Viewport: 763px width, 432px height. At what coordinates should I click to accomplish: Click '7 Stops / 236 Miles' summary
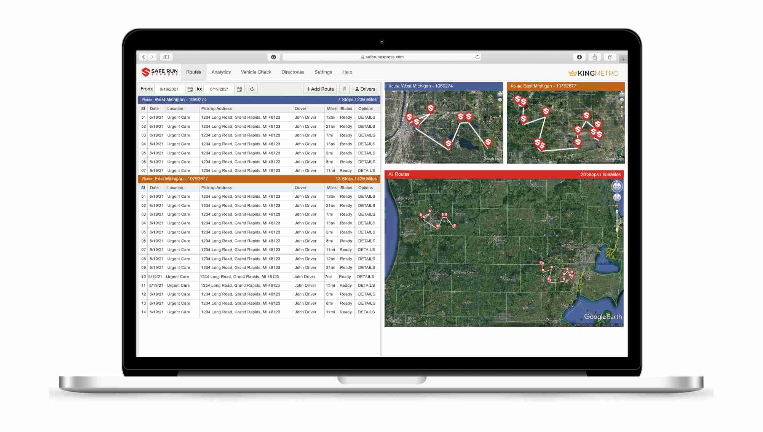(x=357, y=100)
